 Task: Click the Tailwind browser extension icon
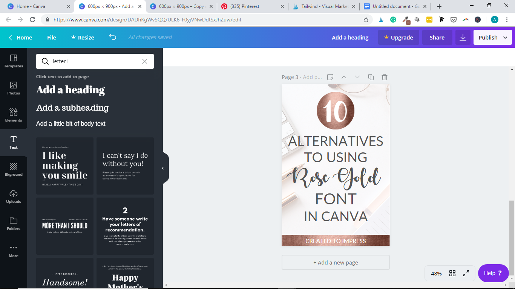pyautogui.click(x=381, y=20)
